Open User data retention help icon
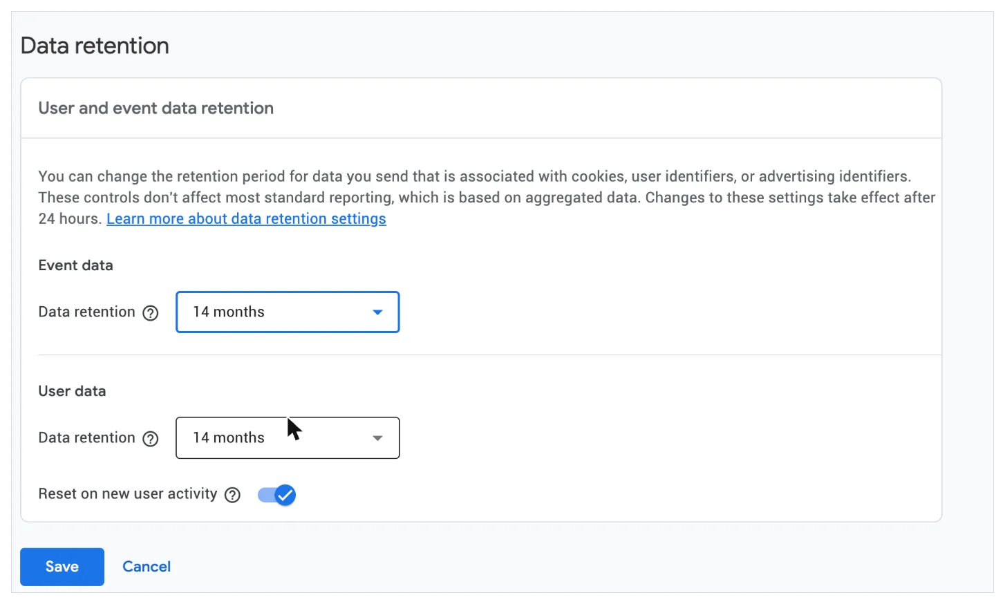The width and height of the screenshot is (1005, 604). (x=151, y=439)
